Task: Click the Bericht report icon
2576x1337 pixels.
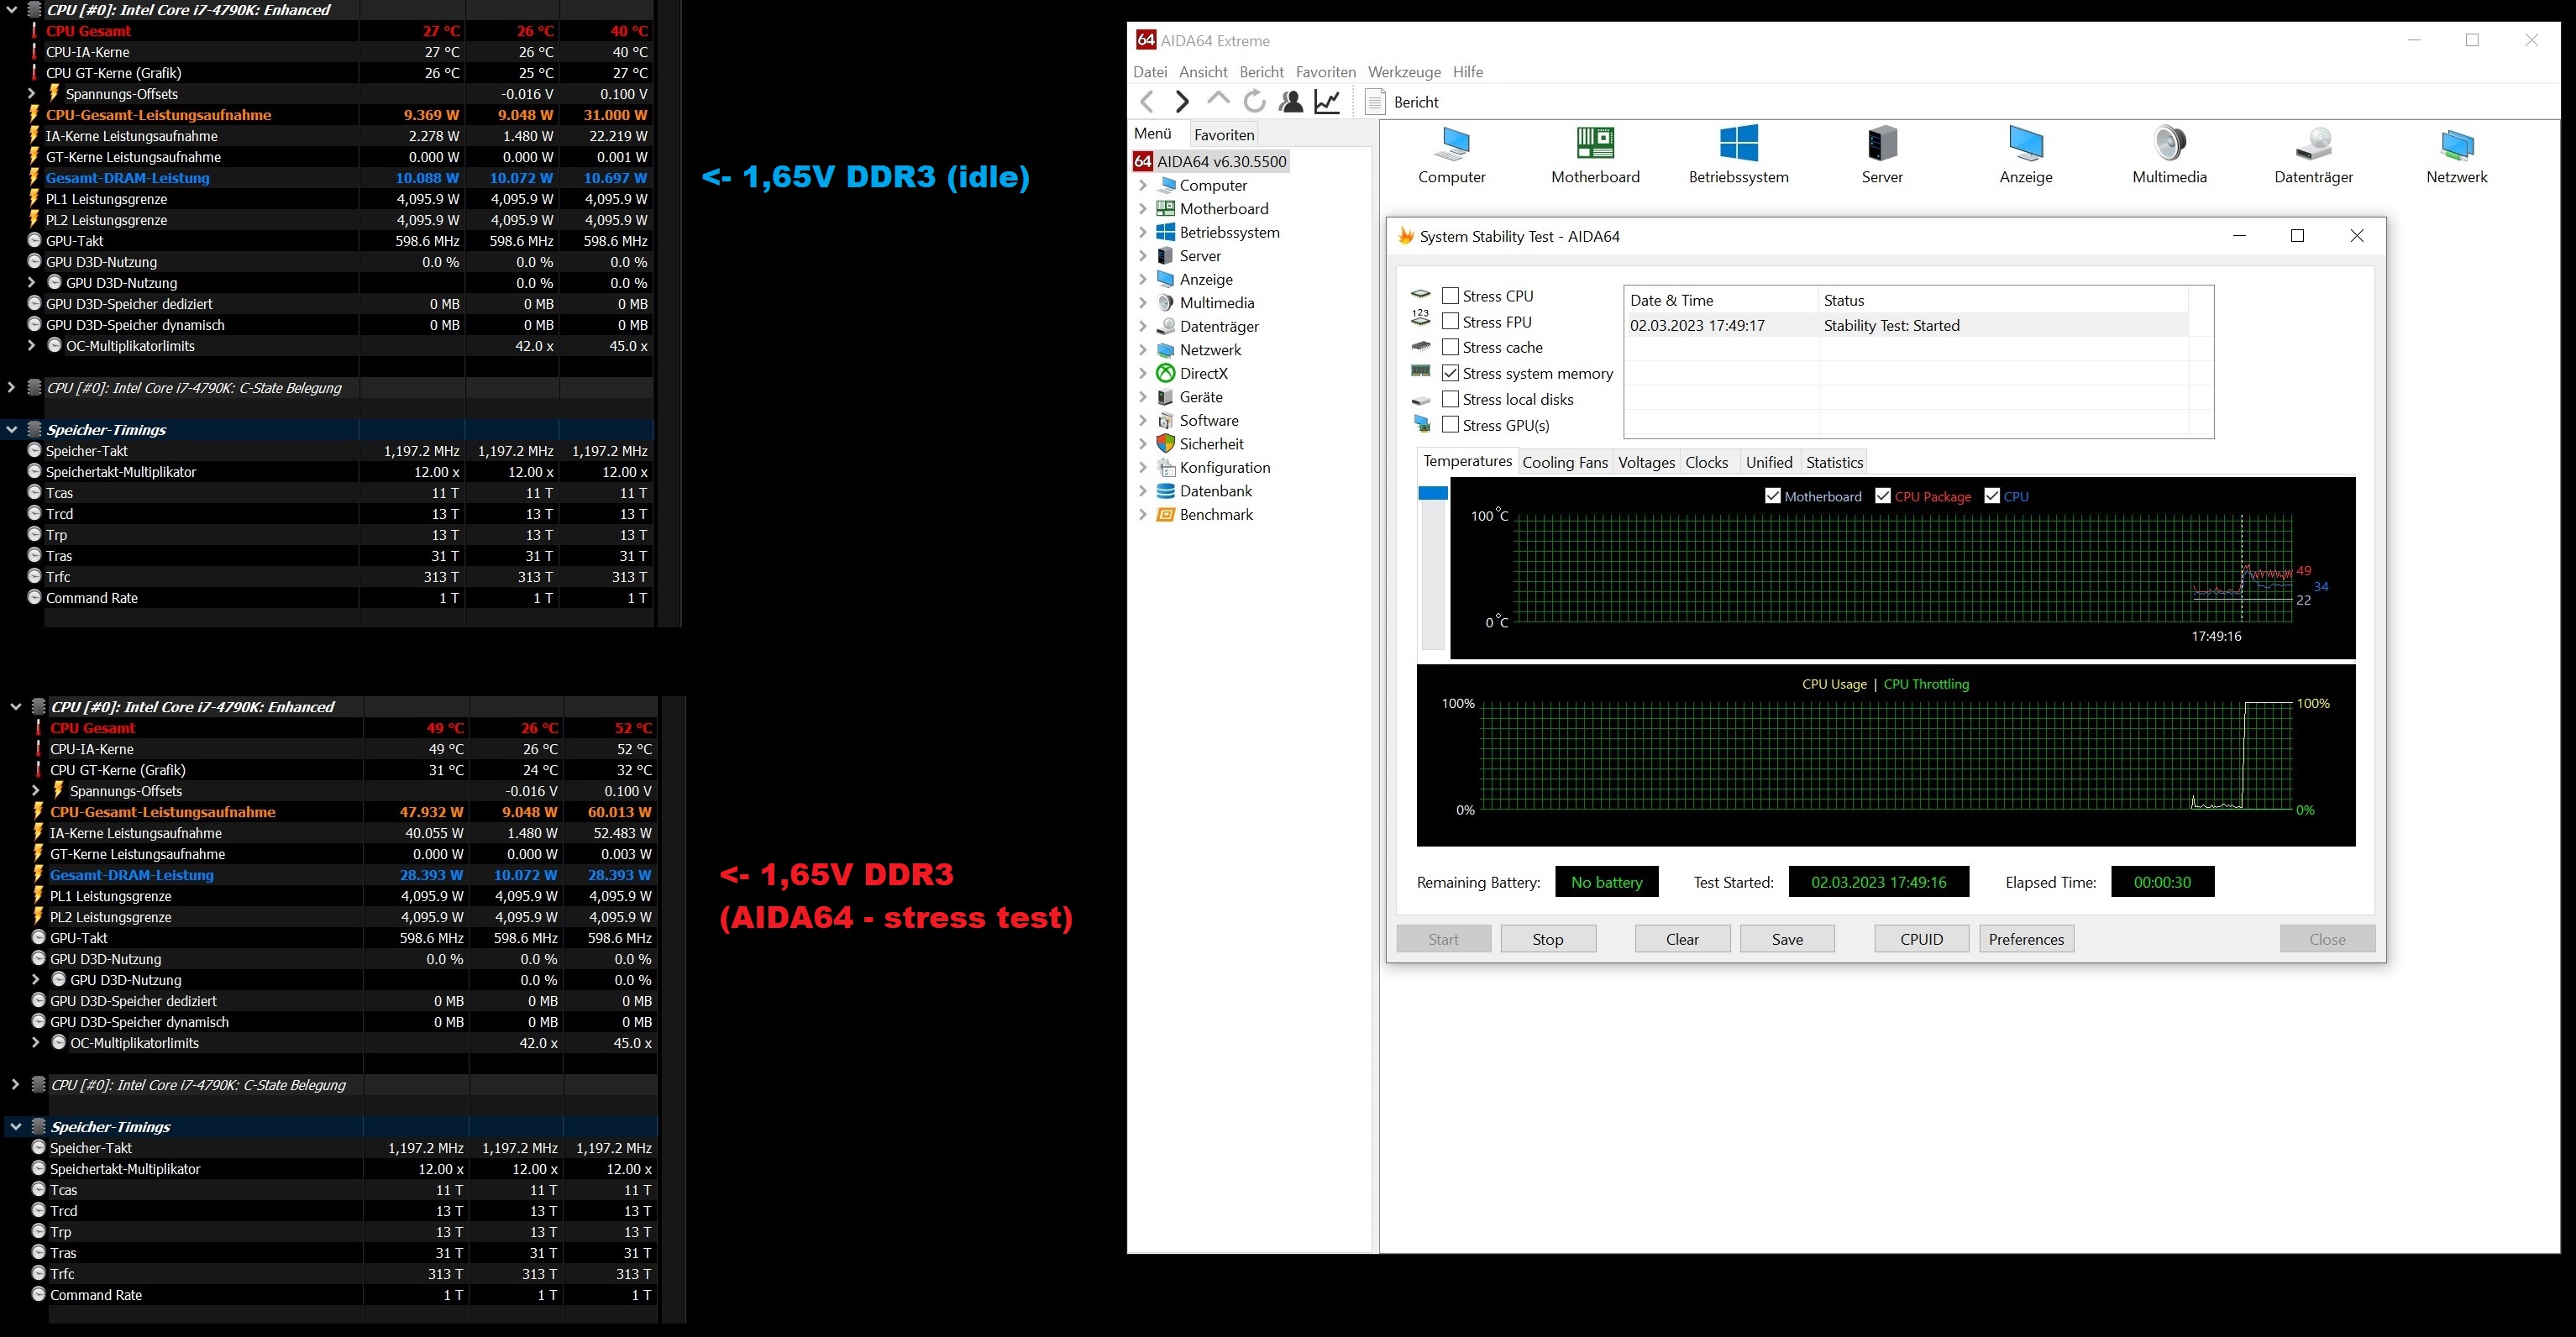Action: [1376, 102]
